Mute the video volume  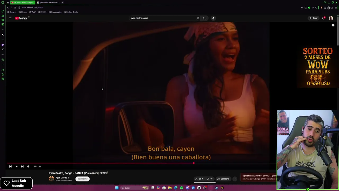pos(28,166)
